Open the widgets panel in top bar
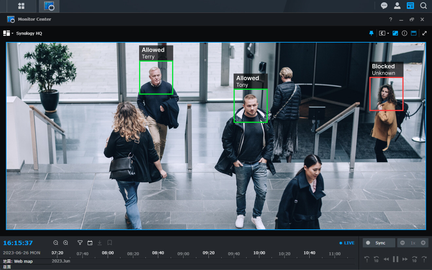432x270 pixels. pos(410,6)
